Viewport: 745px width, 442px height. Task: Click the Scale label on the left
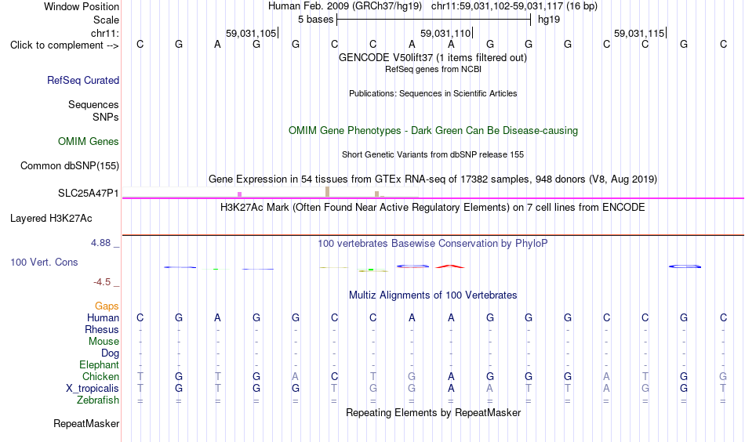click(x=106, y=20)
